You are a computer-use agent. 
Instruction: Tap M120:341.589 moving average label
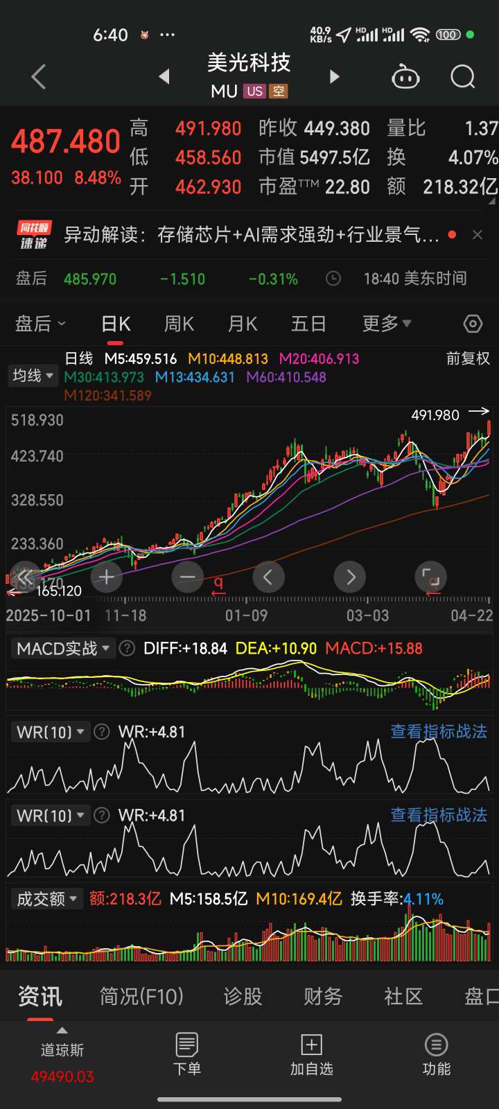click(107, 396)
